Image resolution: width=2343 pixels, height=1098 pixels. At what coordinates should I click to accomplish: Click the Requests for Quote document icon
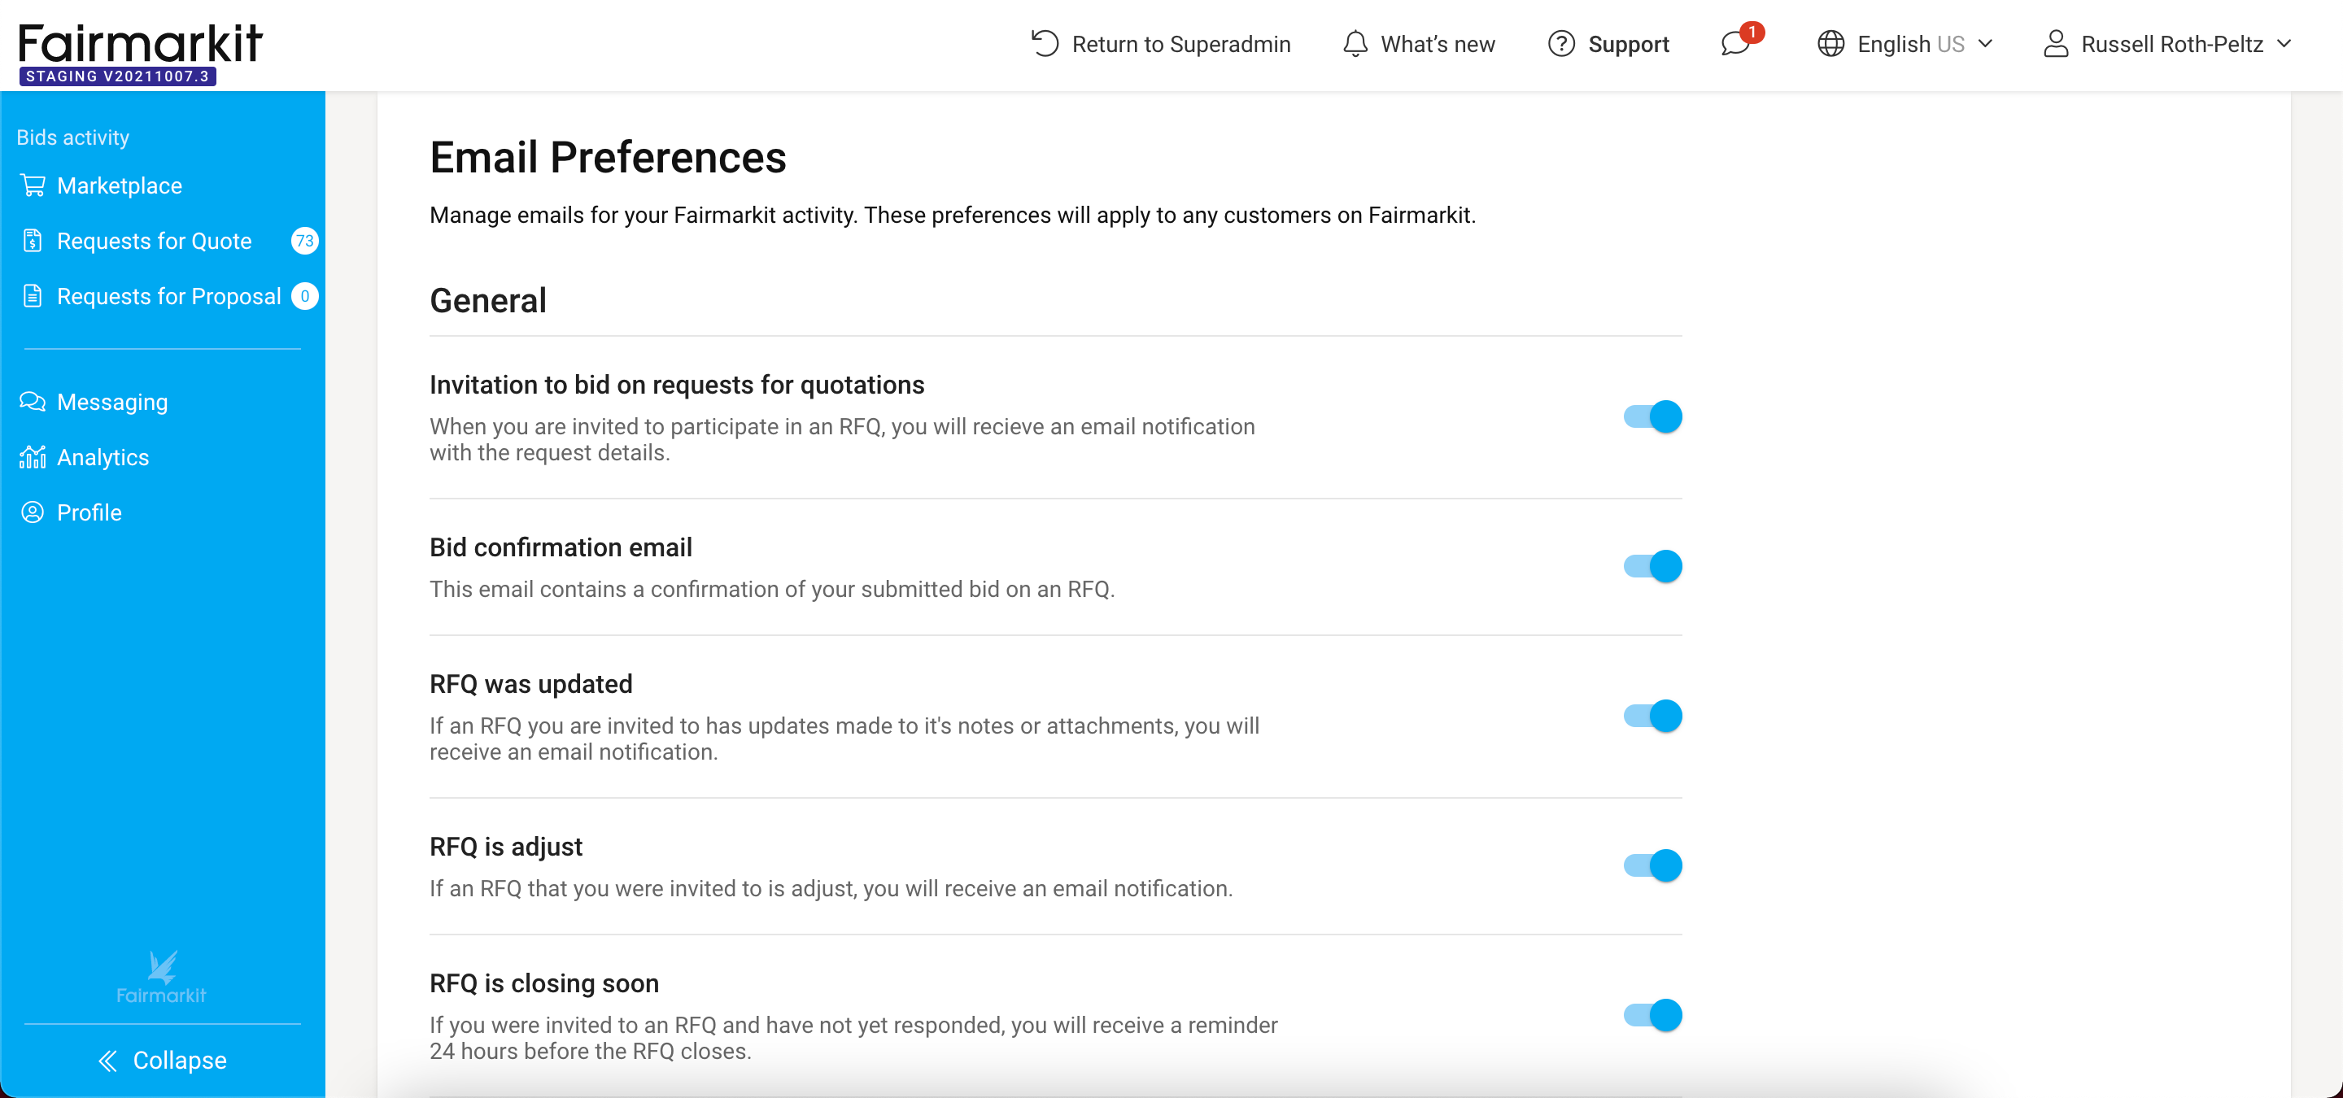pos(33,241)
